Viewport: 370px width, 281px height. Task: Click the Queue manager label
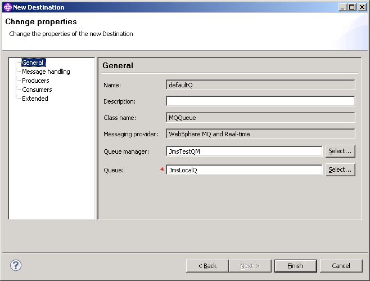(127, 151)
